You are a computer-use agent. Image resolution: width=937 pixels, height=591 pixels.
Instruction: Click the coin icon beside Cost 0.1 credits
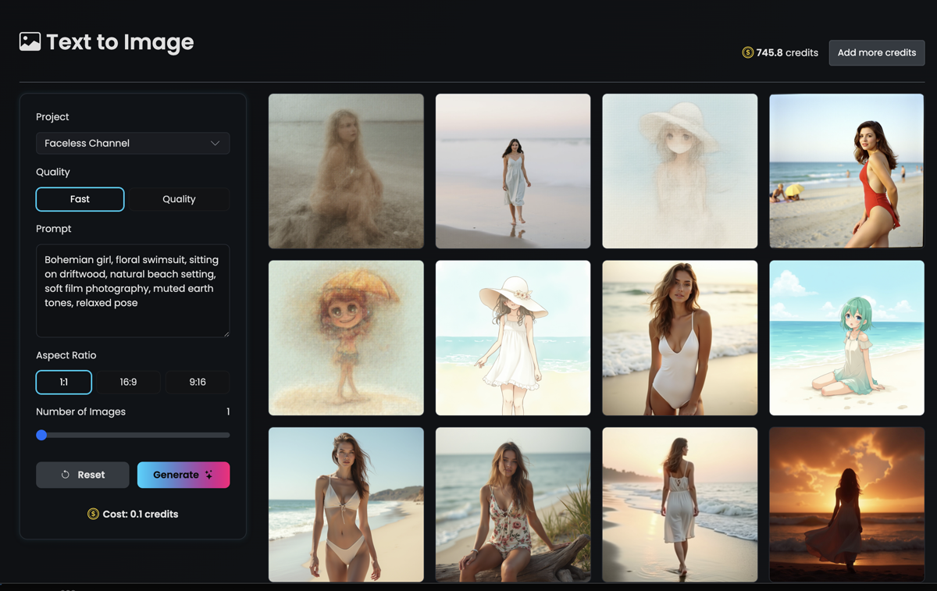pos(91,514)
